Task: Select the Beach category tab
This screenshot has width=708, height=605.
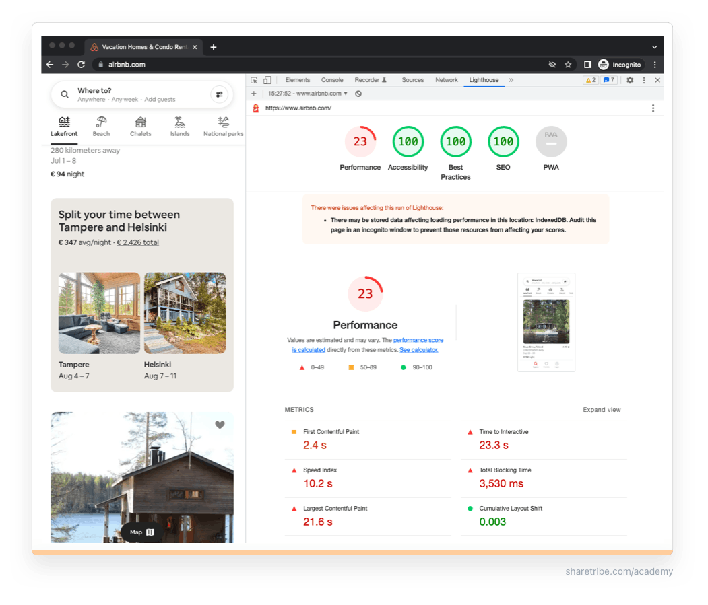Action: (101, 126)
